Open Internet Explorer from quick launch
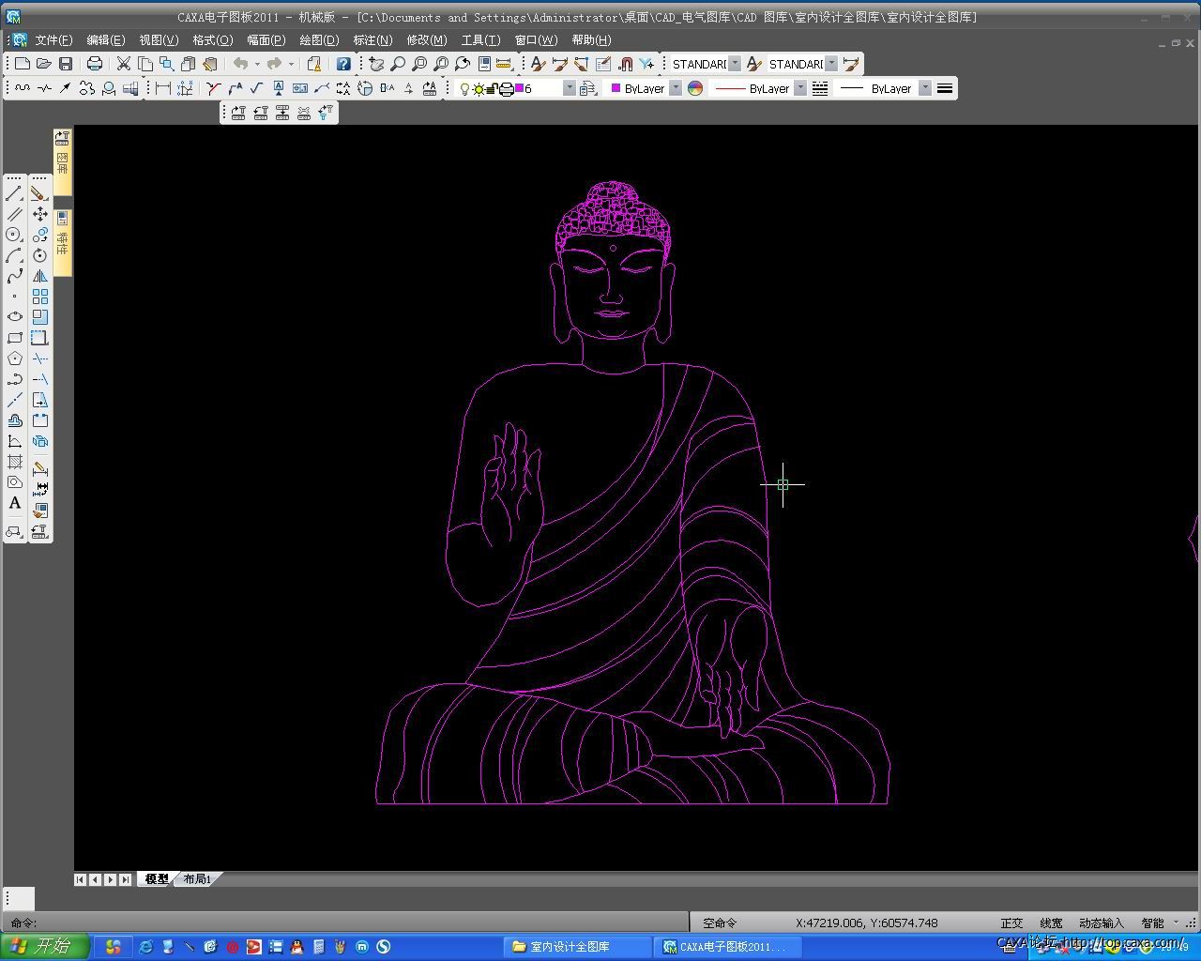 pyautogui.click(x=145, y=947)
